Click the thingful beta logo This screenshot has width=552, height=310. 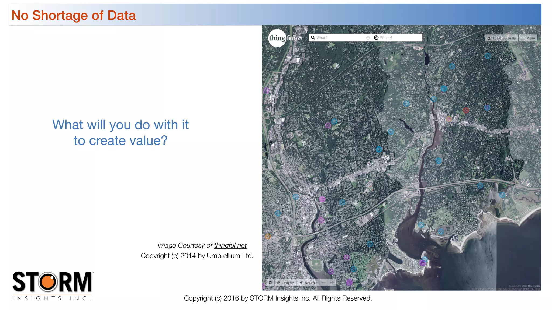pyautogui.click(x=277, y=38)
